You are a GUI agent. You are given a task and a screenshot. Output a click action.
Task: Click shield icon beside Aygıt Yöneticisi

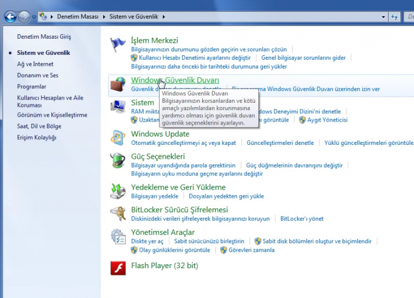coord(302,120)
